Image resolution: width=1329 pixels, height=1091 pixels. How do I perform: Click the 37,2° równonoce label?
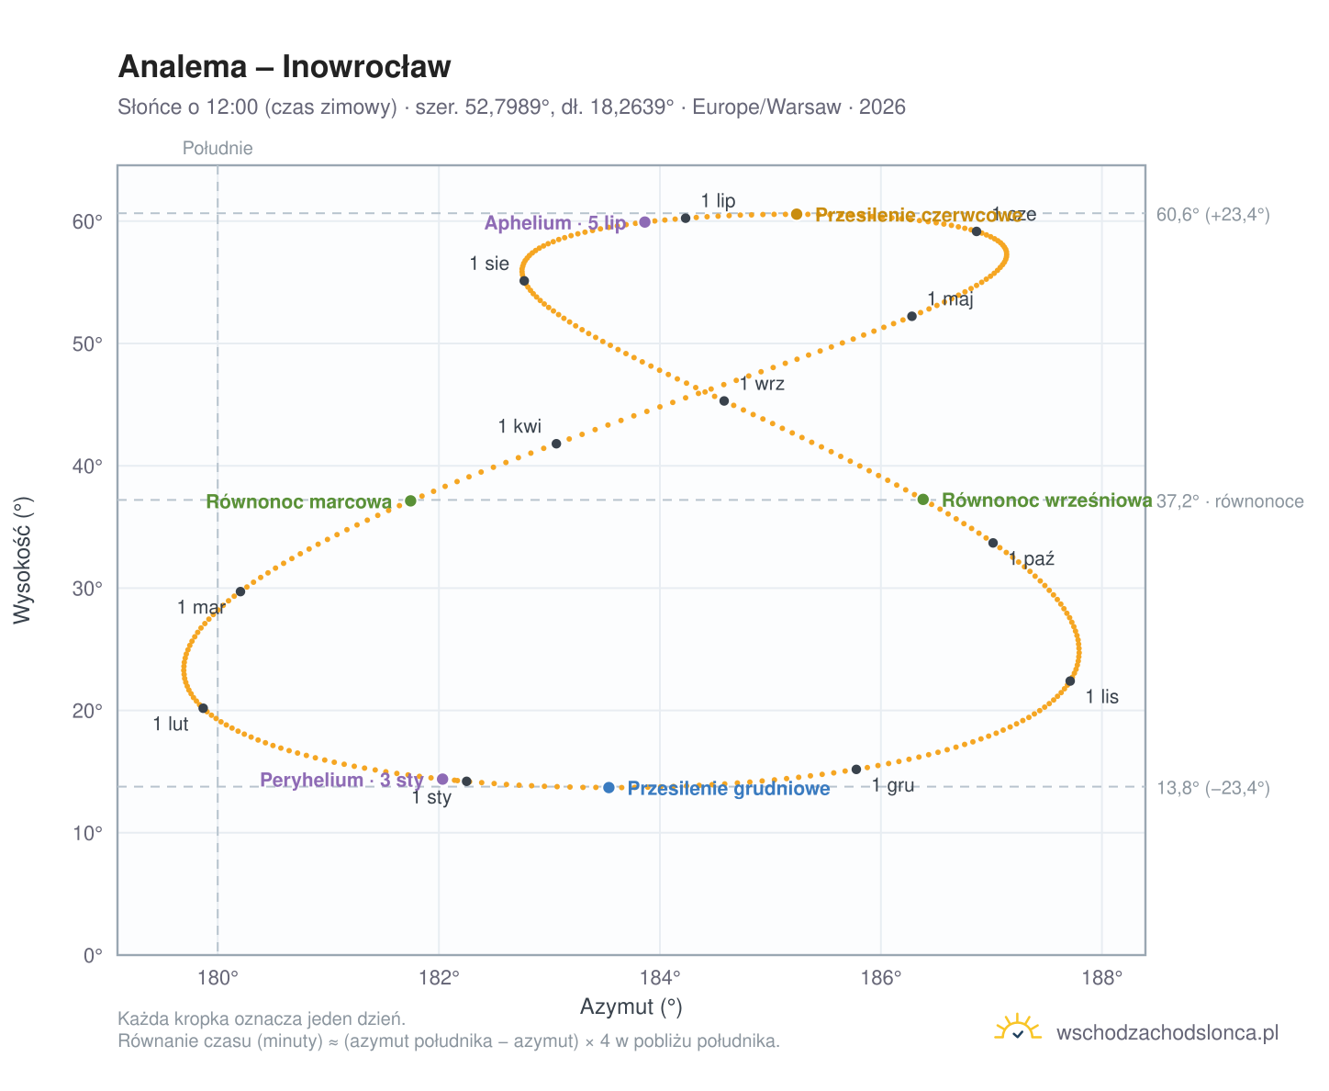[x=1230, y=501]
